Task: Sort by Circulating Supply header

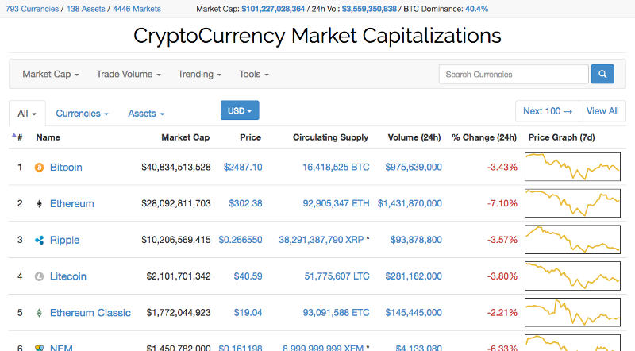Action: (330, 137)
